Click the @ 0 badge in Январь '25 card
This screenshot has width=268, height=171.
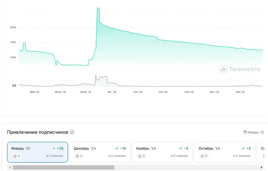click(17, 156)
